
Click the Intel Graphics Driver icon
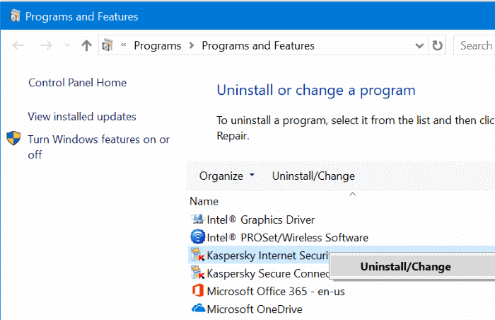pos(197,220)
